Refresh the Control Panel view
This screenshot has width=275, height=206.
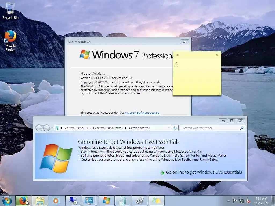pyautogui.click(x=175, y=128)
